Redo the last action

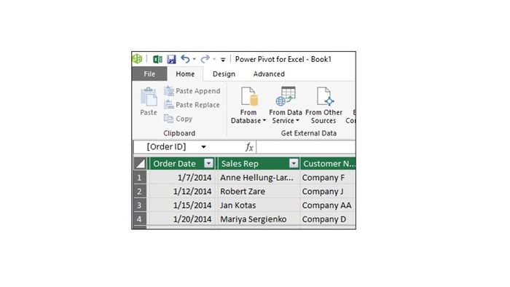[x=205, y=59]
